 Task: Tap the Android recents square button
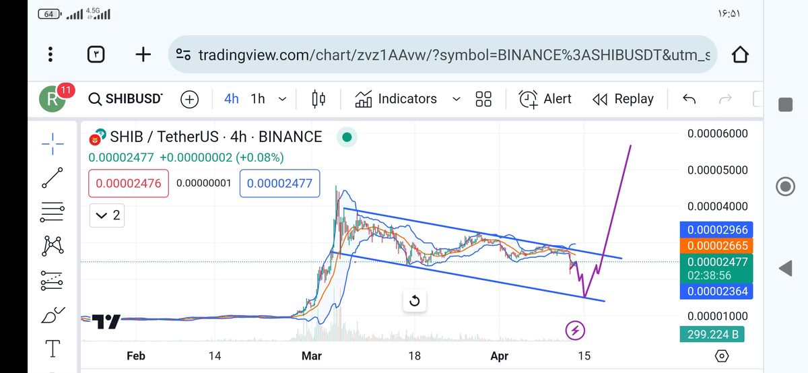click(x=785, y=104)
